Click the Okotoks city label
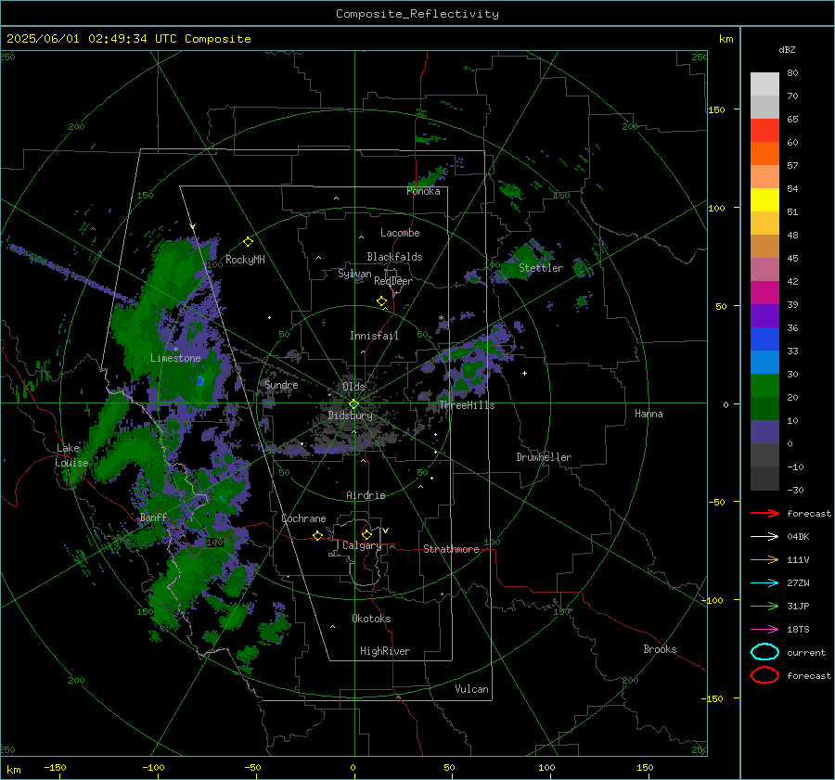Screen dimensions: 835x780 click(371, 618)
